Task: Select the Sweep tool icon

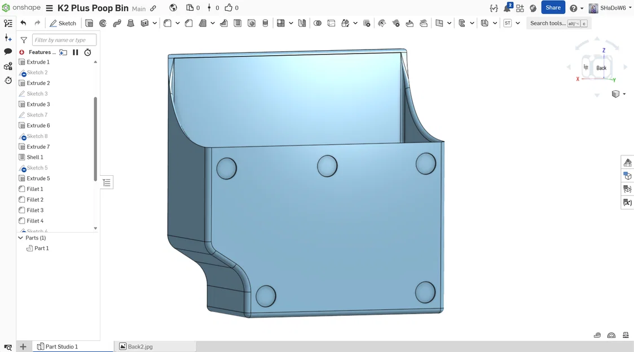Action: point(117,24)
